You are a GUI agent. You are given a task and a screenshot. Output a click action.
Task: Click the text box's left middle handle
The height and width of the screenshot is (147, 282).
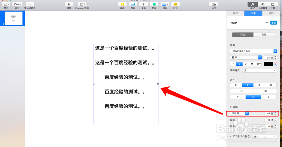click(x=94, y=84)
